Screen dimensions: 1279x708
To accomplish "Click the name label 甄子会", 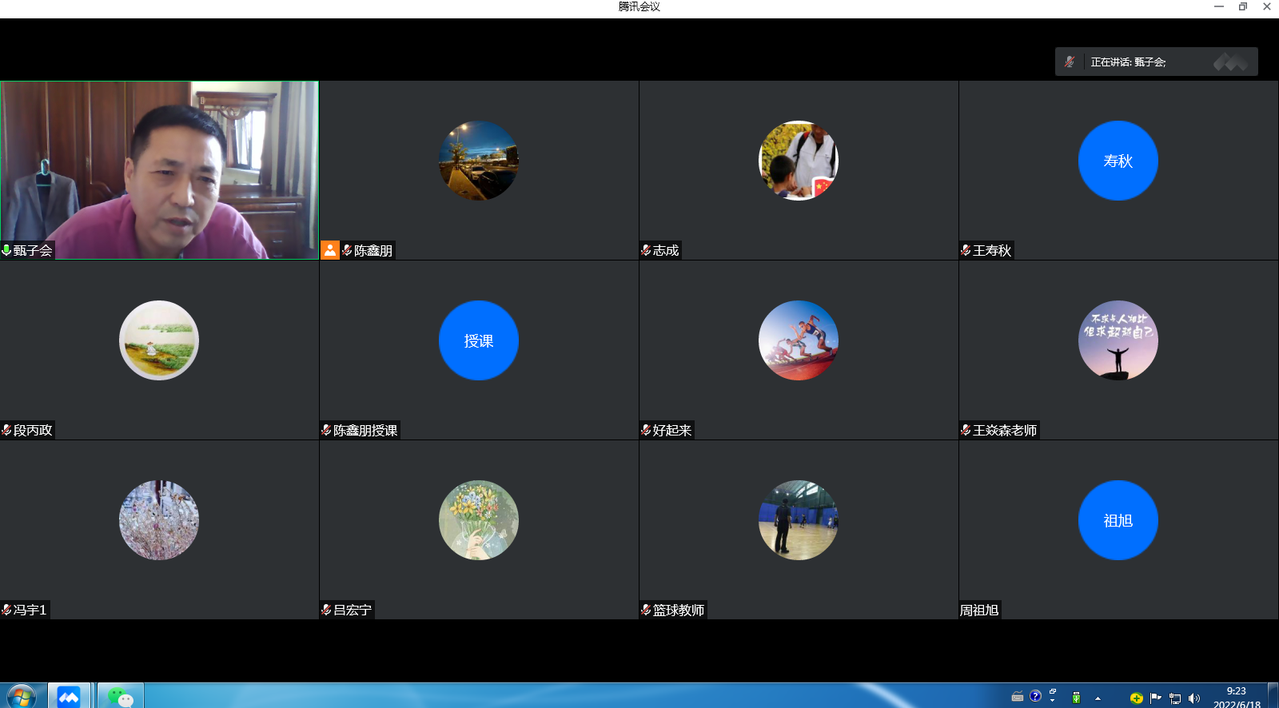I will pyautogui.click(x=33, y=250).
